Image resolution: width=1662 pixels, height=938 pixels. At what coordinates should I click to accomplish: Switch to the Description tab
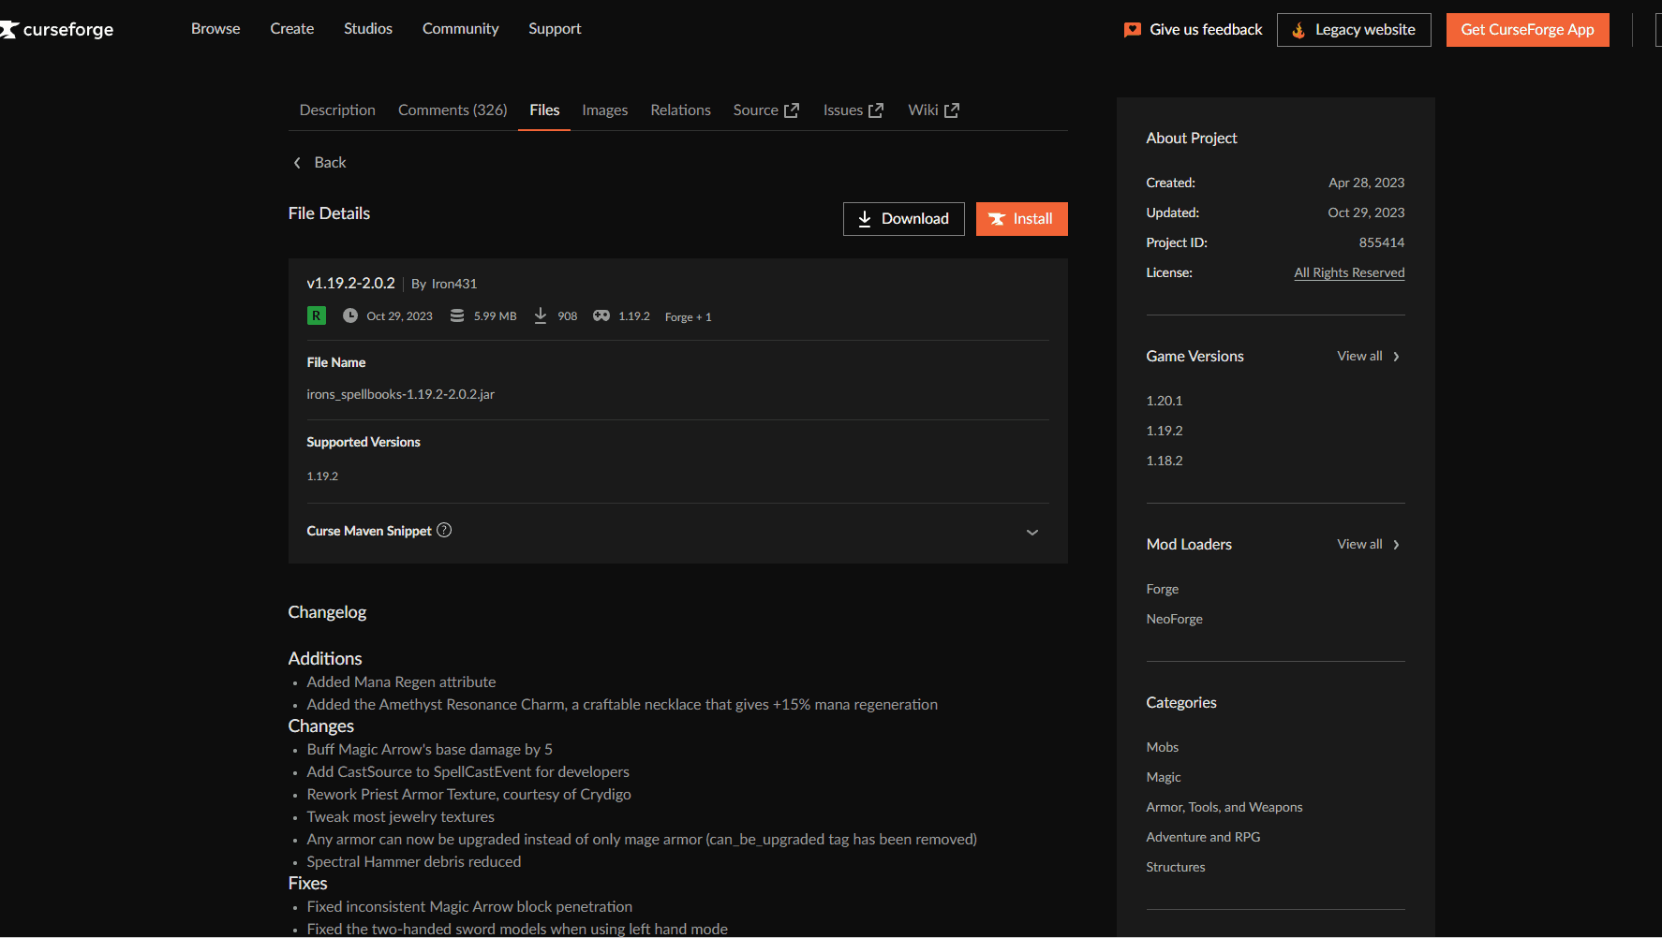point(337,110)
